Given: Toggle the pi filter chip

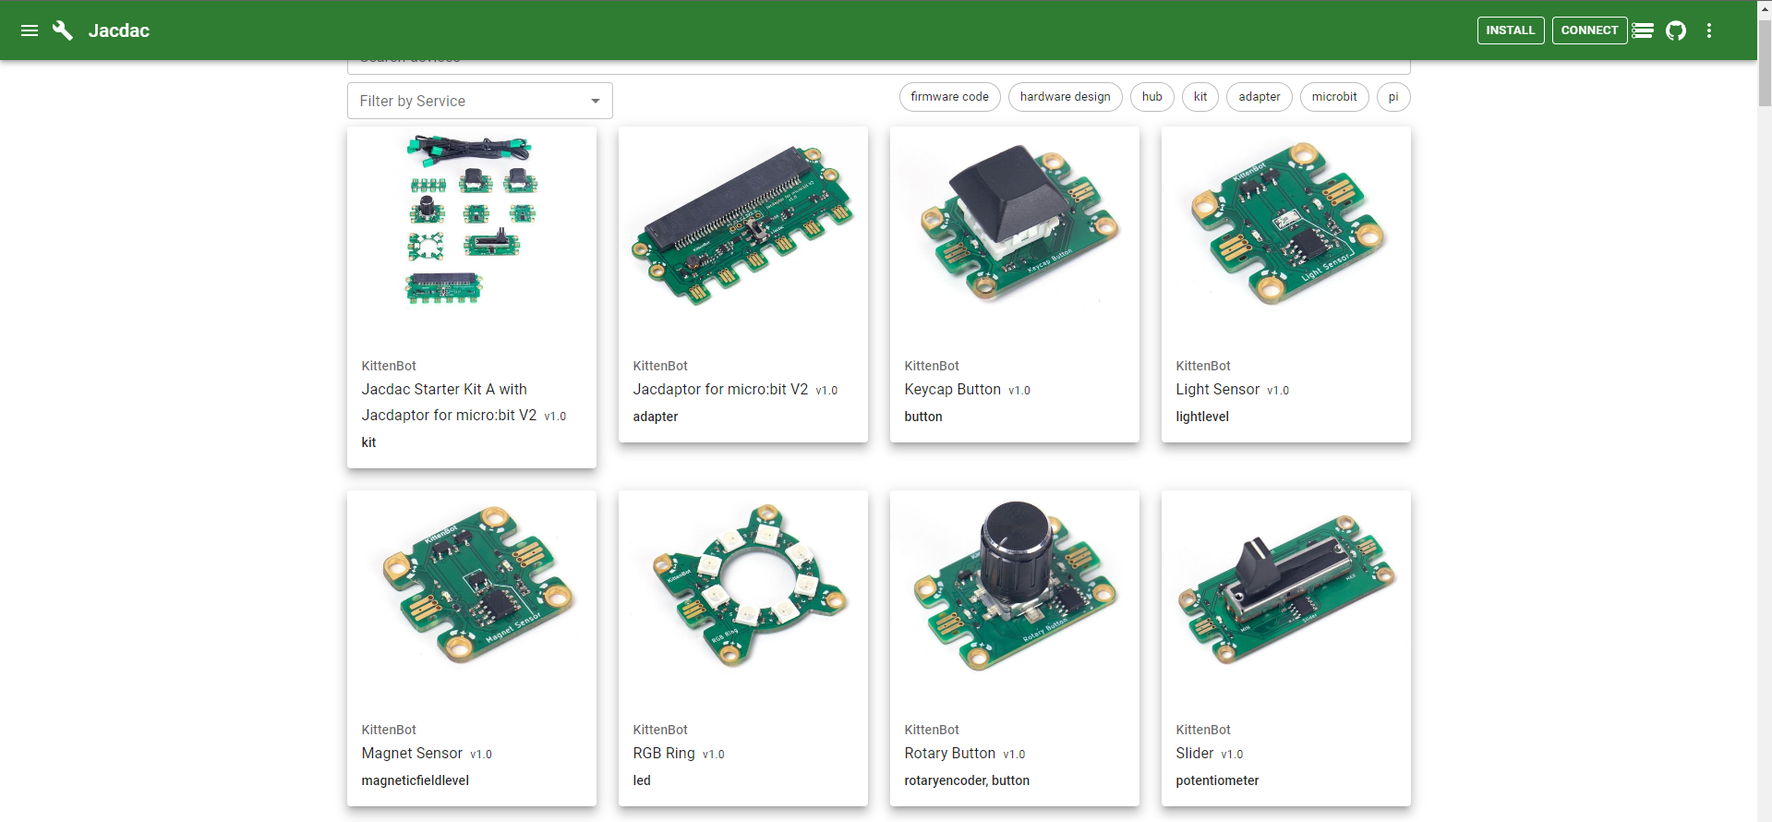Looking at the screenshot, I should pyautogui.click(x=1392, y=97).
